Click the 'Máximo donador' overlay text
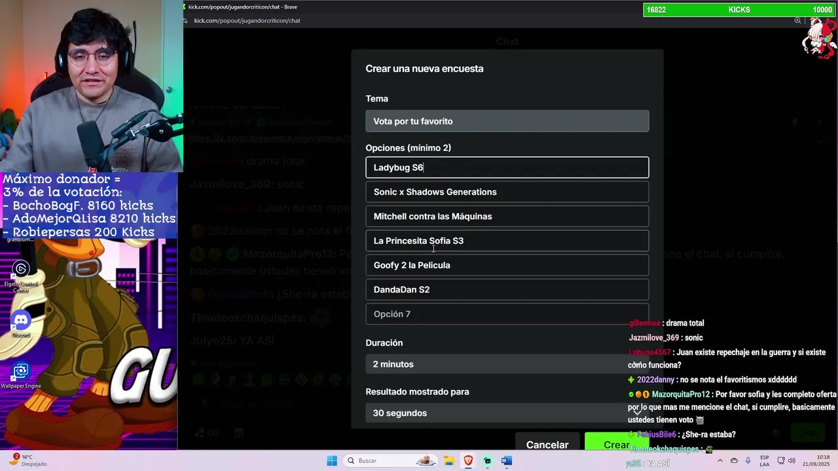838x471 pixels. pos(62,179)
